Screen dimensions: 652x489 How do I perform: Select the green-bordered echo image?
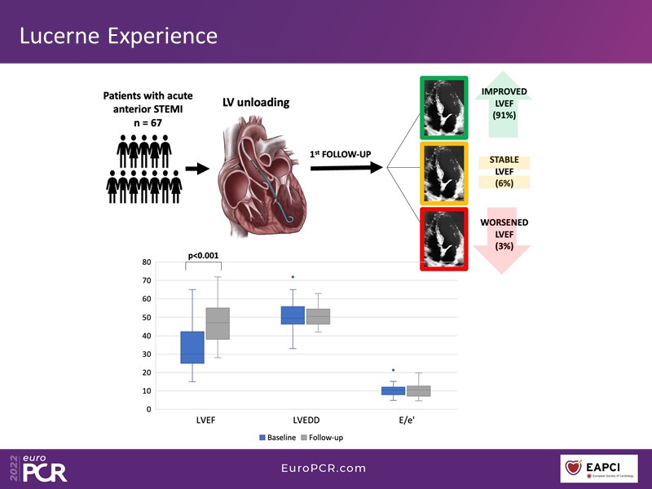click(x=443, y=107)
